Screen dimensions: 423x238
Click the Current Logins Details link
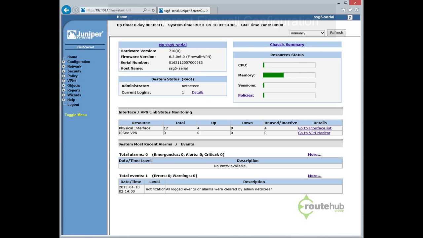click(x=198, y=93)
